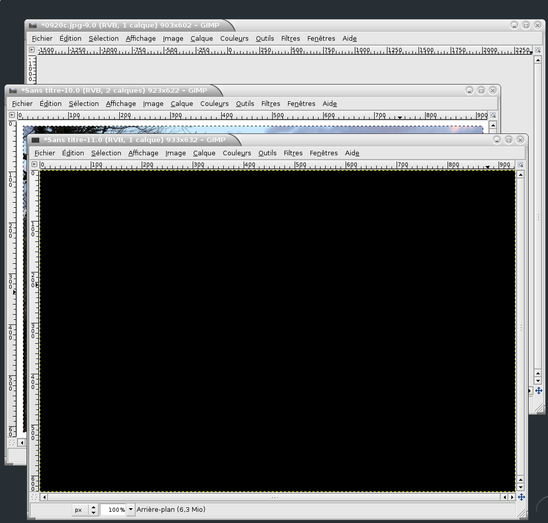The image size is (548, 523).
Task: Toggle zoom-on-resize icon in Sans titre-11.0 window
Action: [x=520, y=164]
